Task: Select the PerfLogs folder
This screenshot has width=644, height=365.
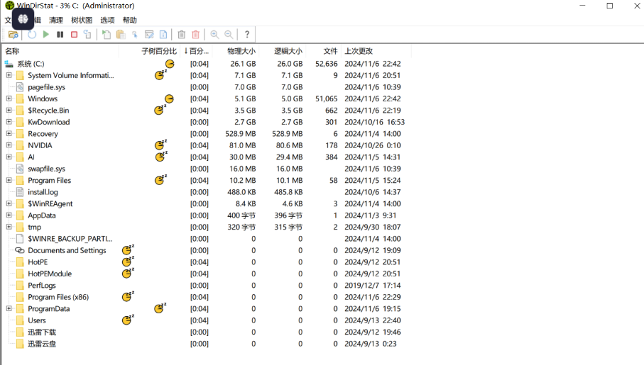Action: (42, 286)
